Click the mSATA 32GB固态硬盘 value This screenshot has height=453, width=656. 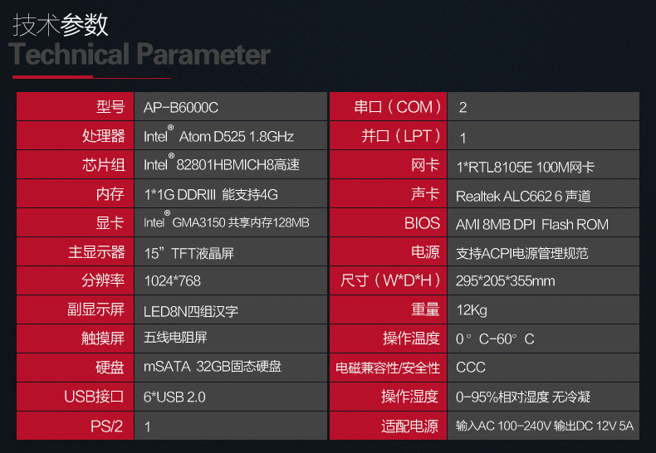[x=213, y=367]
